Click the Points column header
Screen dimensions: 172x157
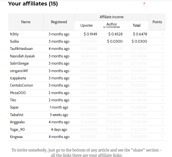tap(157, 22)
